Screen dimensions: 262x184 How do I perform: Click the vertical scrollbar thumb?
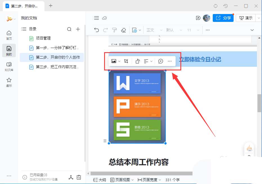pyautogui.click(x=259, y=103)
